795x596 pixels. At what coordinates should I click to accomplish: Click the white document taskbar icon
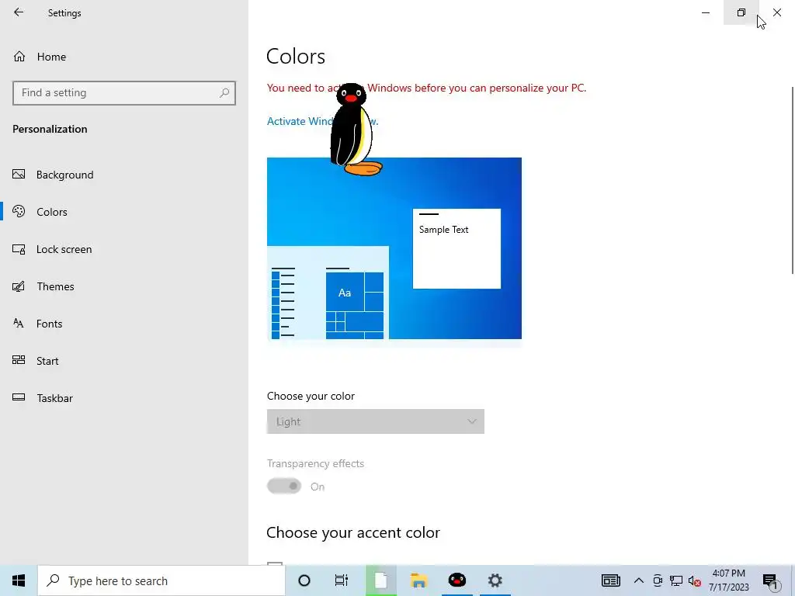click(x=380, y=580)
